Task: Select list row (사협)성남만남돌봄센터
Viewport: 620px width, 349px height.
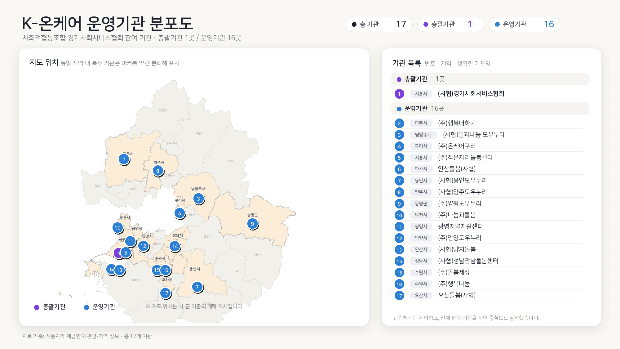Action: click(x=489, y=261)
